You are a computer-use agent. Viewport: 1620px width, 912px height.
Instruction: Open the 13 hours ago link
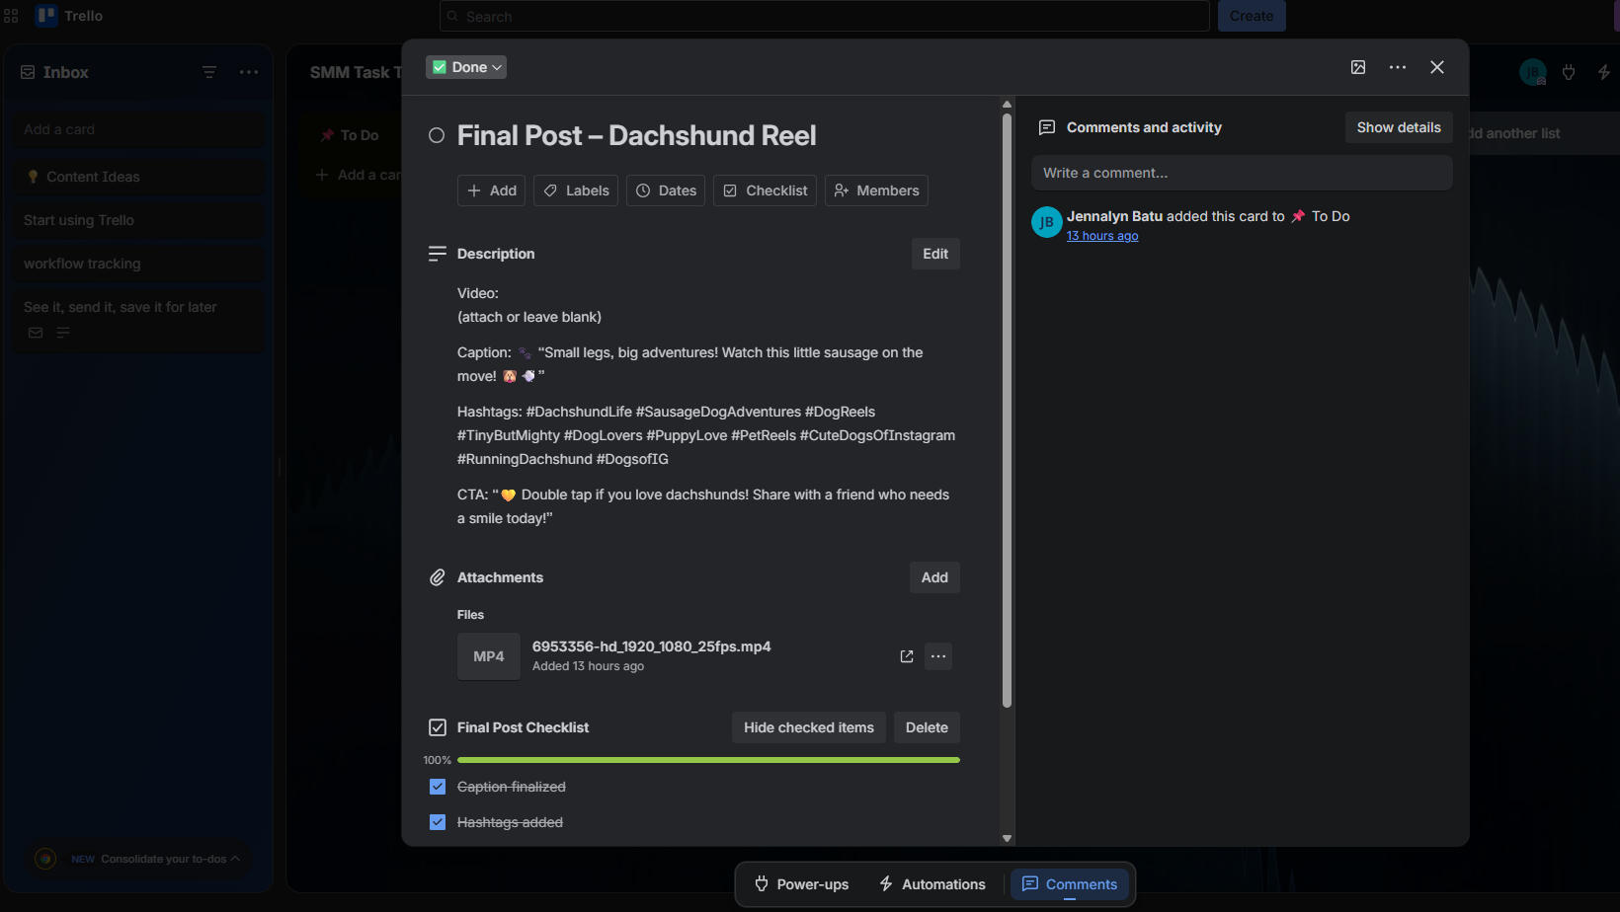pos(1102,236)
